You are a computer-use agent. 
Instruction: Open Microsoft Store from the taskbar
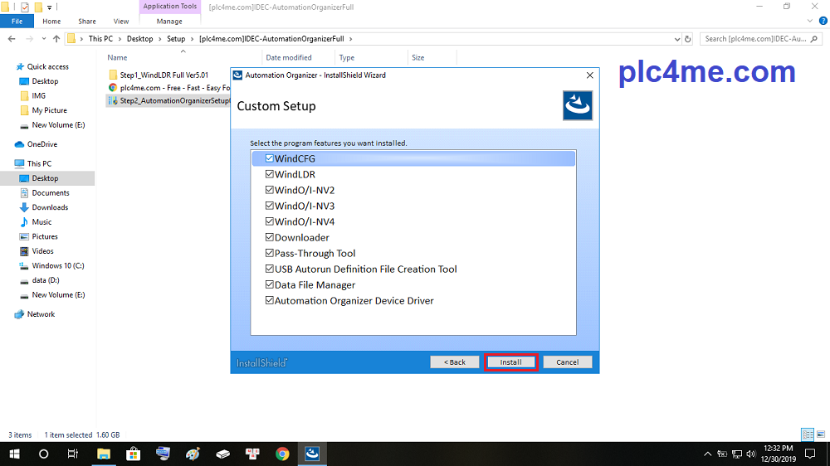133,454
